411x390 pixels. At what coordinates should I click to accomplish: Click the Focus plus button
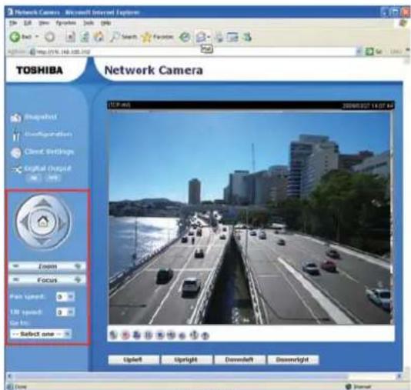coord(78,280)
